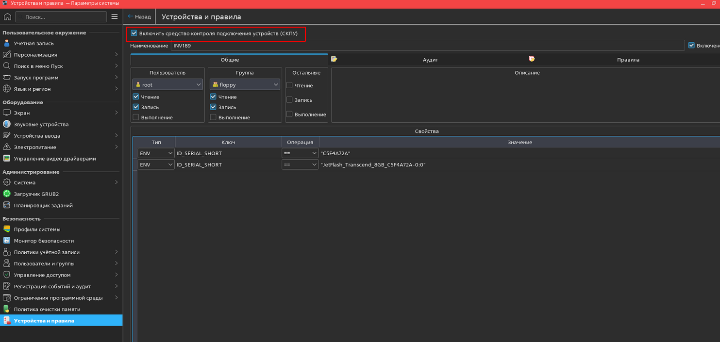Open GRUB2 bootloader settings

click(36, 194)
